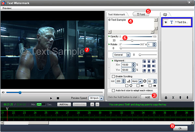Screen dimensions: 195x132
Task: Play the video preview
Action: tap(51, 98)
